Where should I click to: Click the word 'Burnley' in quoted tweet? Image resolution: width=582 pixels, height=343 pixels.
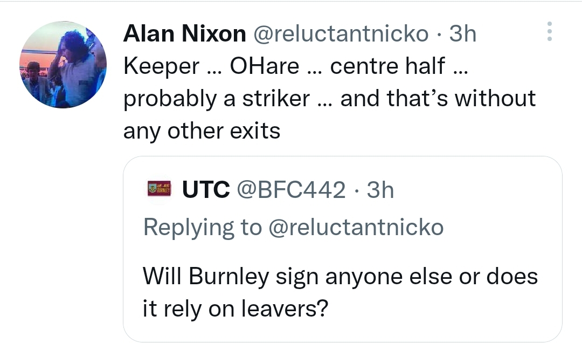pos(228,278)
